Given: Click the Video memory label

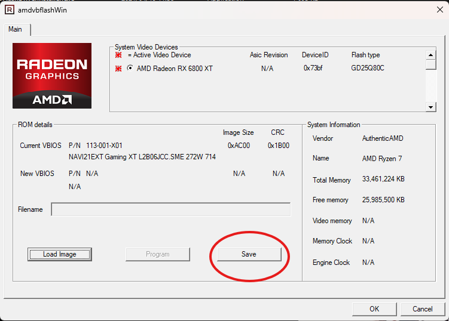Looking at the screenshot, I should tap(332, 221).
